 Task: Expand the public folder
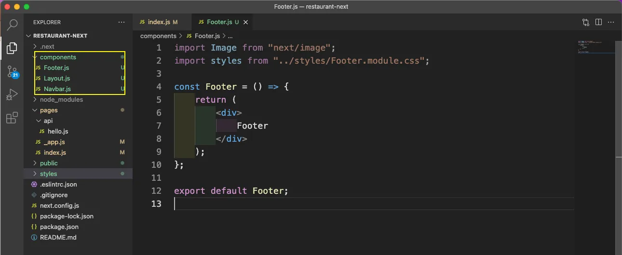(78, 163)
